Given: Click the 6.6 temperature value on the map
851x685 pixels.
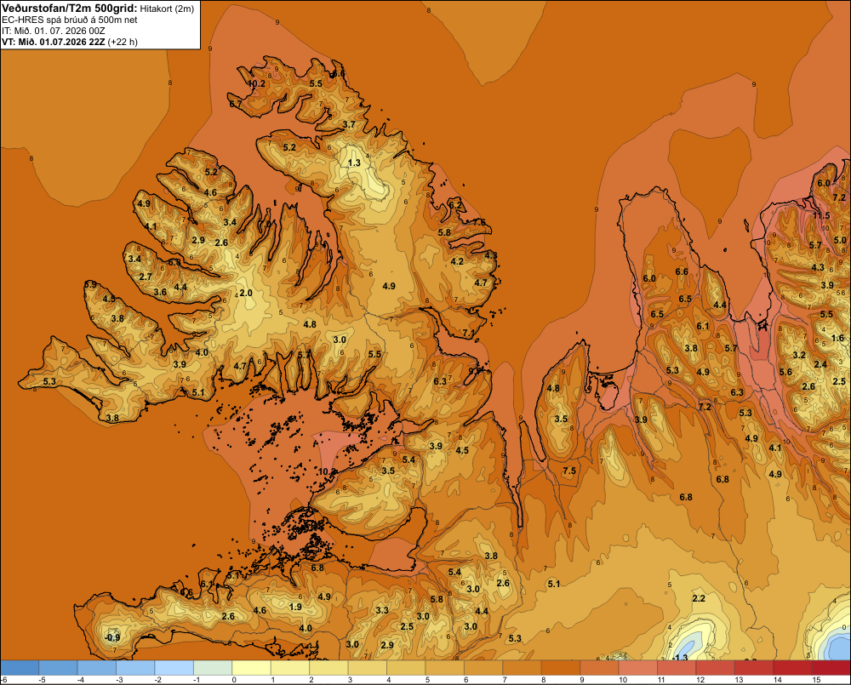Looking at the screenshot, I should coord(682,271).
